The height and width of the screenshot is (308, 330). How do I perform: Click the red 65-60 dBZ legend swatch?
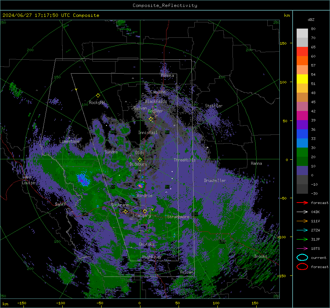click(302, 52)
